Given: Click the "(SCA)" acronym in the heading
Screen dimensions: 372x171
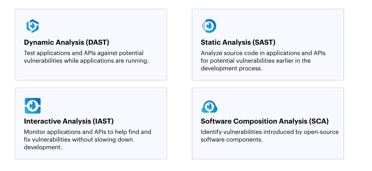Looking at the screenshot, I should click(318, 121).
